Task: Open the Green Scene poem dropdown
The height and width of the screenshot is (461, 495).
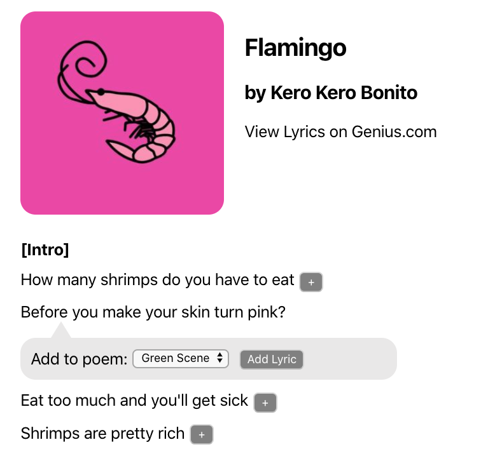Action: pyautogui.click(x=179, y=359)
